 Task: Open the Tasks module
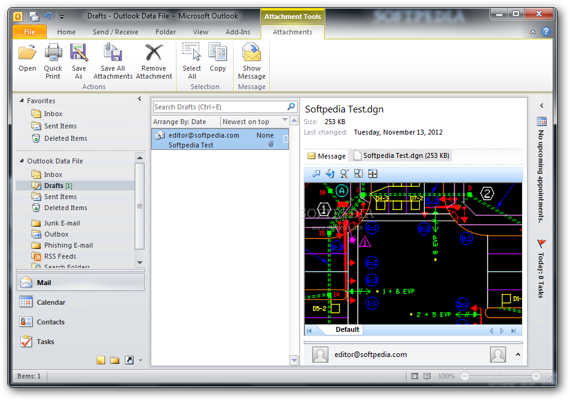81,342
